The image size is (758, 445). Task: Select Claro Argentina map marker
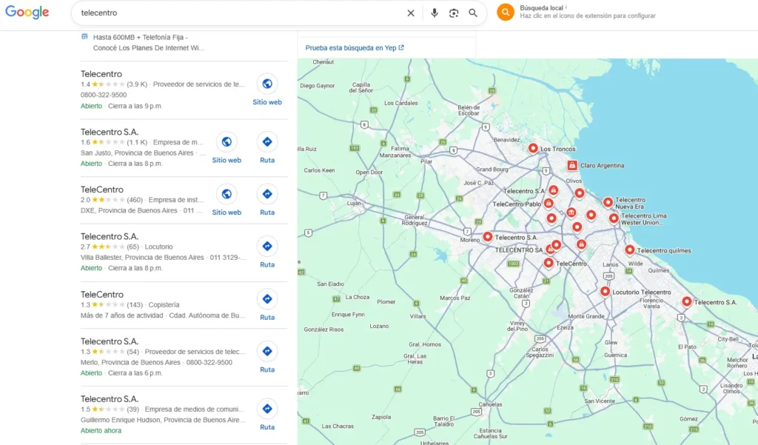click(x=572, y=165)
